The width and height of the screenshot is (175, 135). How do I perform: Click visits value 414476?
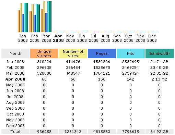point(73,62)
